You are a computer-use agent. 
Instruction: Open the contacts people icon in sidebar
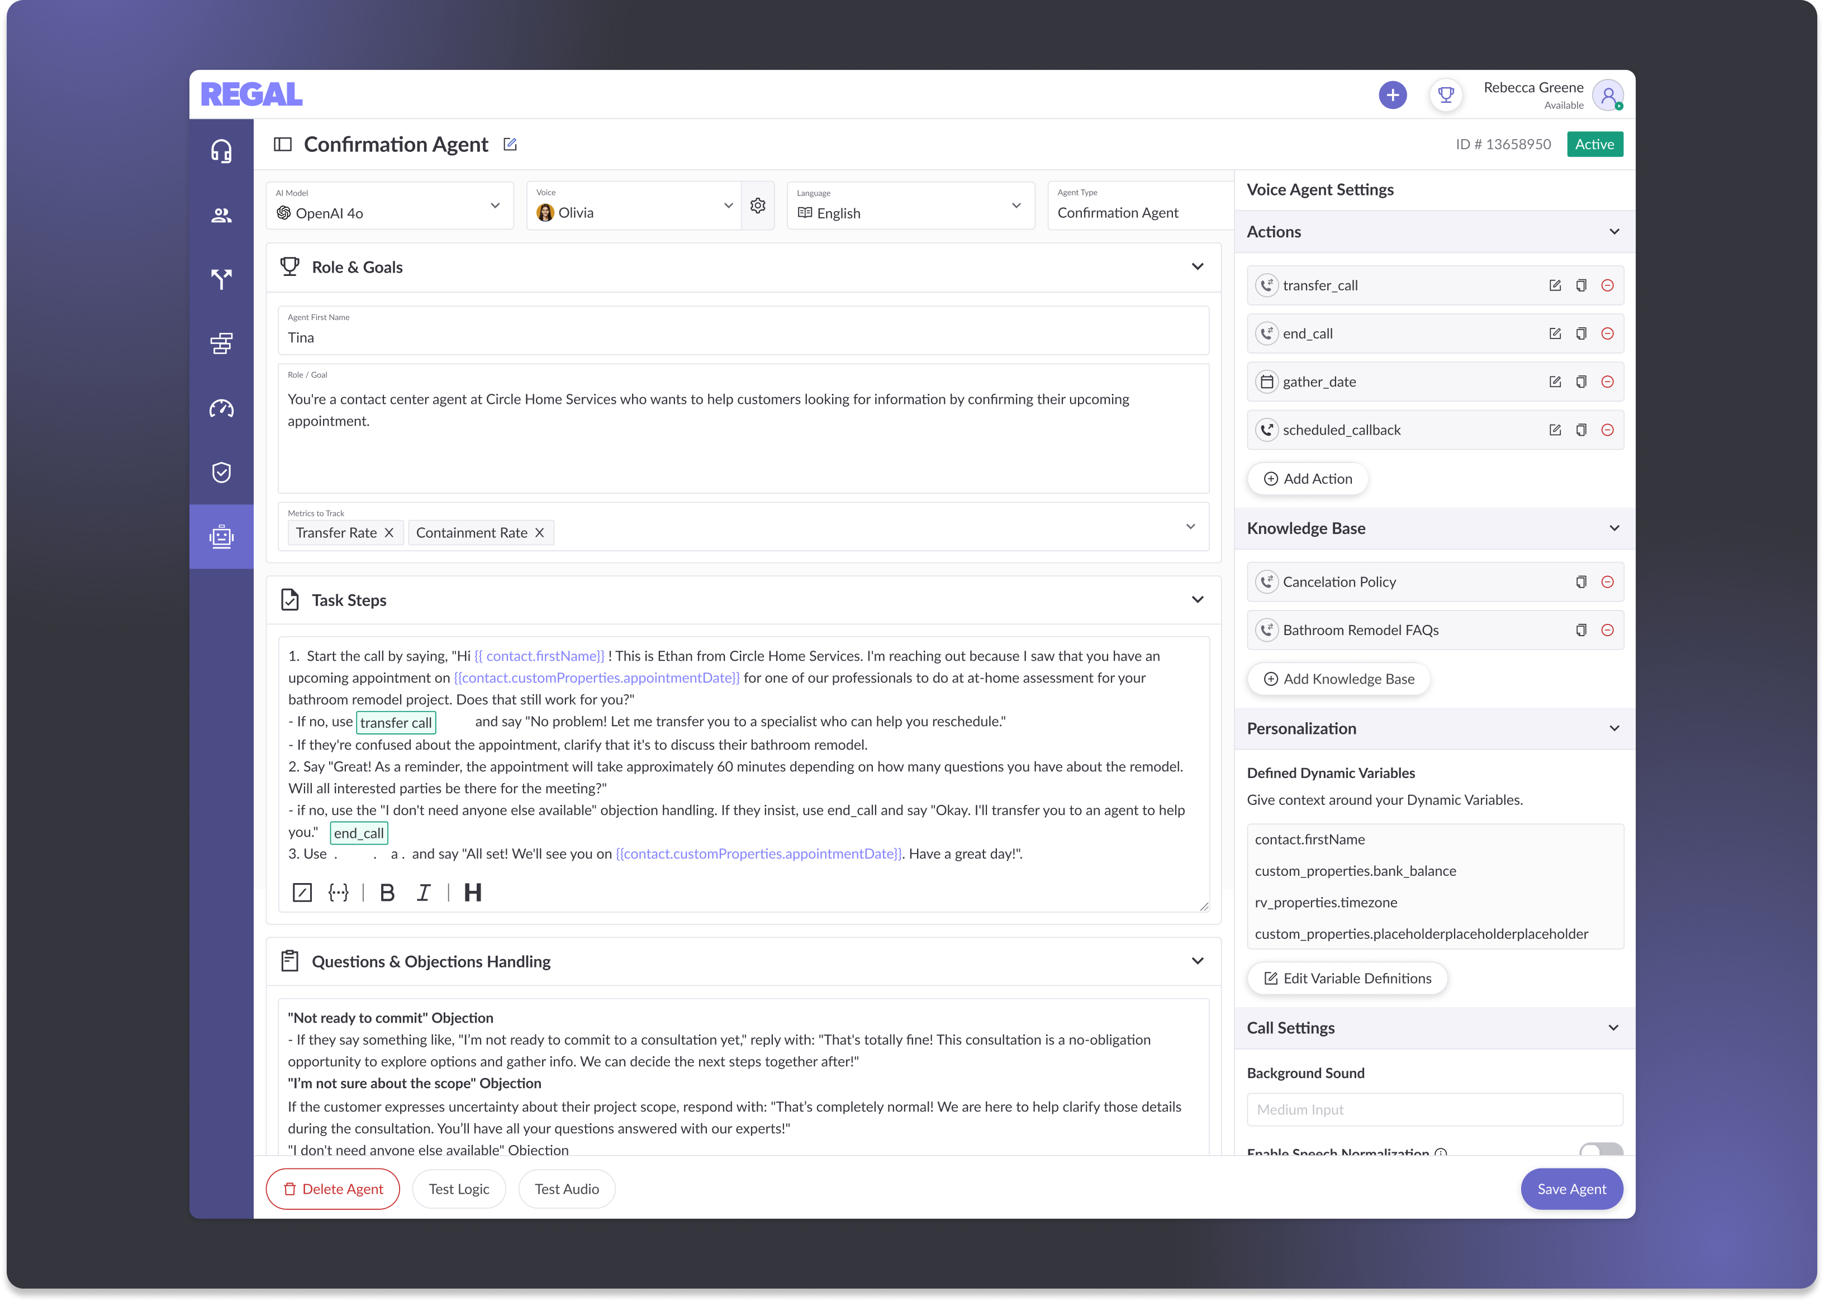coord(221,215)
